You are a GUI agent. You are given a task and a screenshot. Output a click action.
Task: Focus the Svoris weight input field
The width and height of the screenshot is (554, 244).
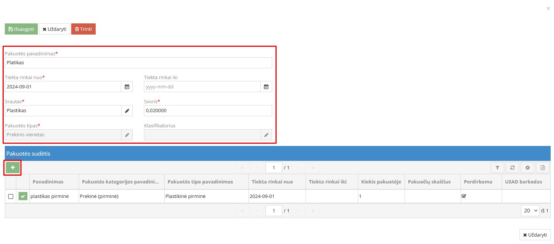(x=208, y=111)
